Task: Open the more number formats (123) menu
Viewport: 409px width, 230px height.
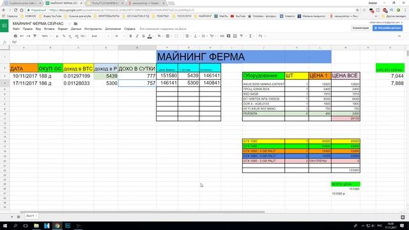Action: pos(83,36)
